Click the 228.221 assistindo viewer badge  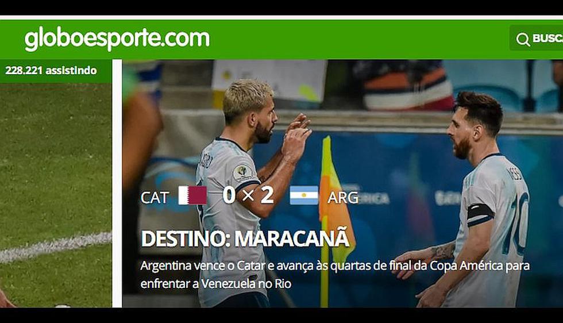tap(51, 71)
